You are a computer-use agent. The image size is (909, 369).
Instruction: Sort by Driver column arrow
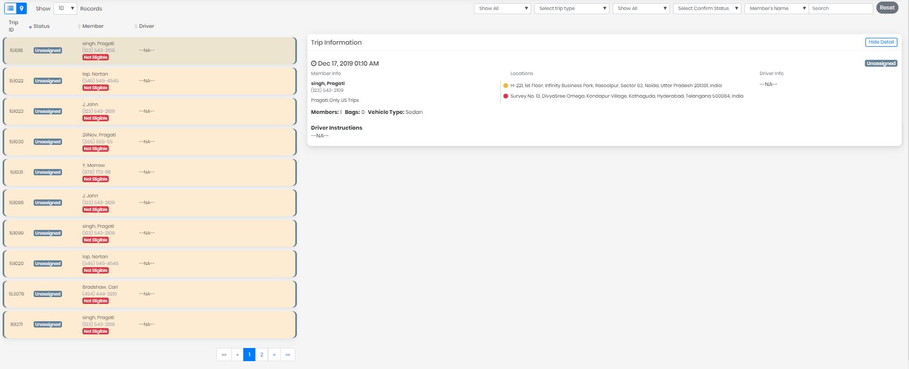coord(136,26)
